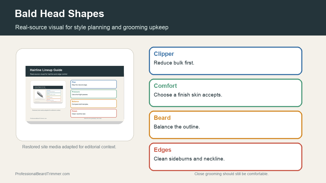Viewport: 326px width, 183px height.
Task: Click 'Choose a finish skin accepts.' text
Action: [188, 95]
